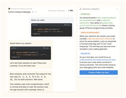Click the AREAS OF IMPROVEMENT tag
This screenshot has width=126, height=98.
pos(90,33)
